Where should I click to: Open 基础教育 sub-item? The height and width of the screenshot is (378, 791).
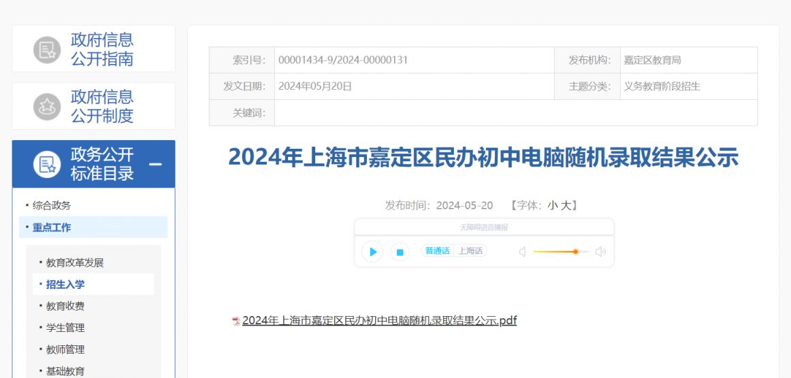pos(65,371)
